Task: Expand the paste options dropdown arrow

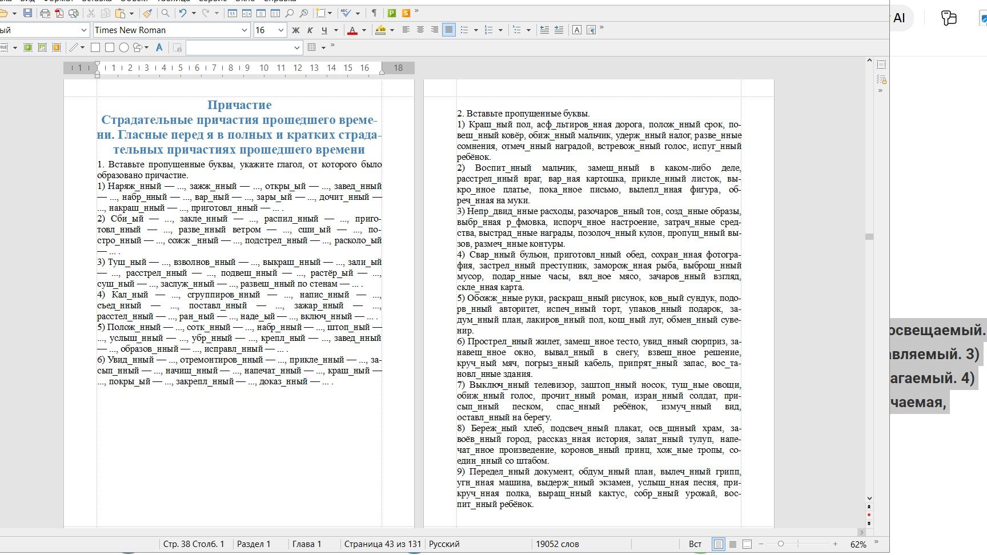Action: [x=131, y=13]
